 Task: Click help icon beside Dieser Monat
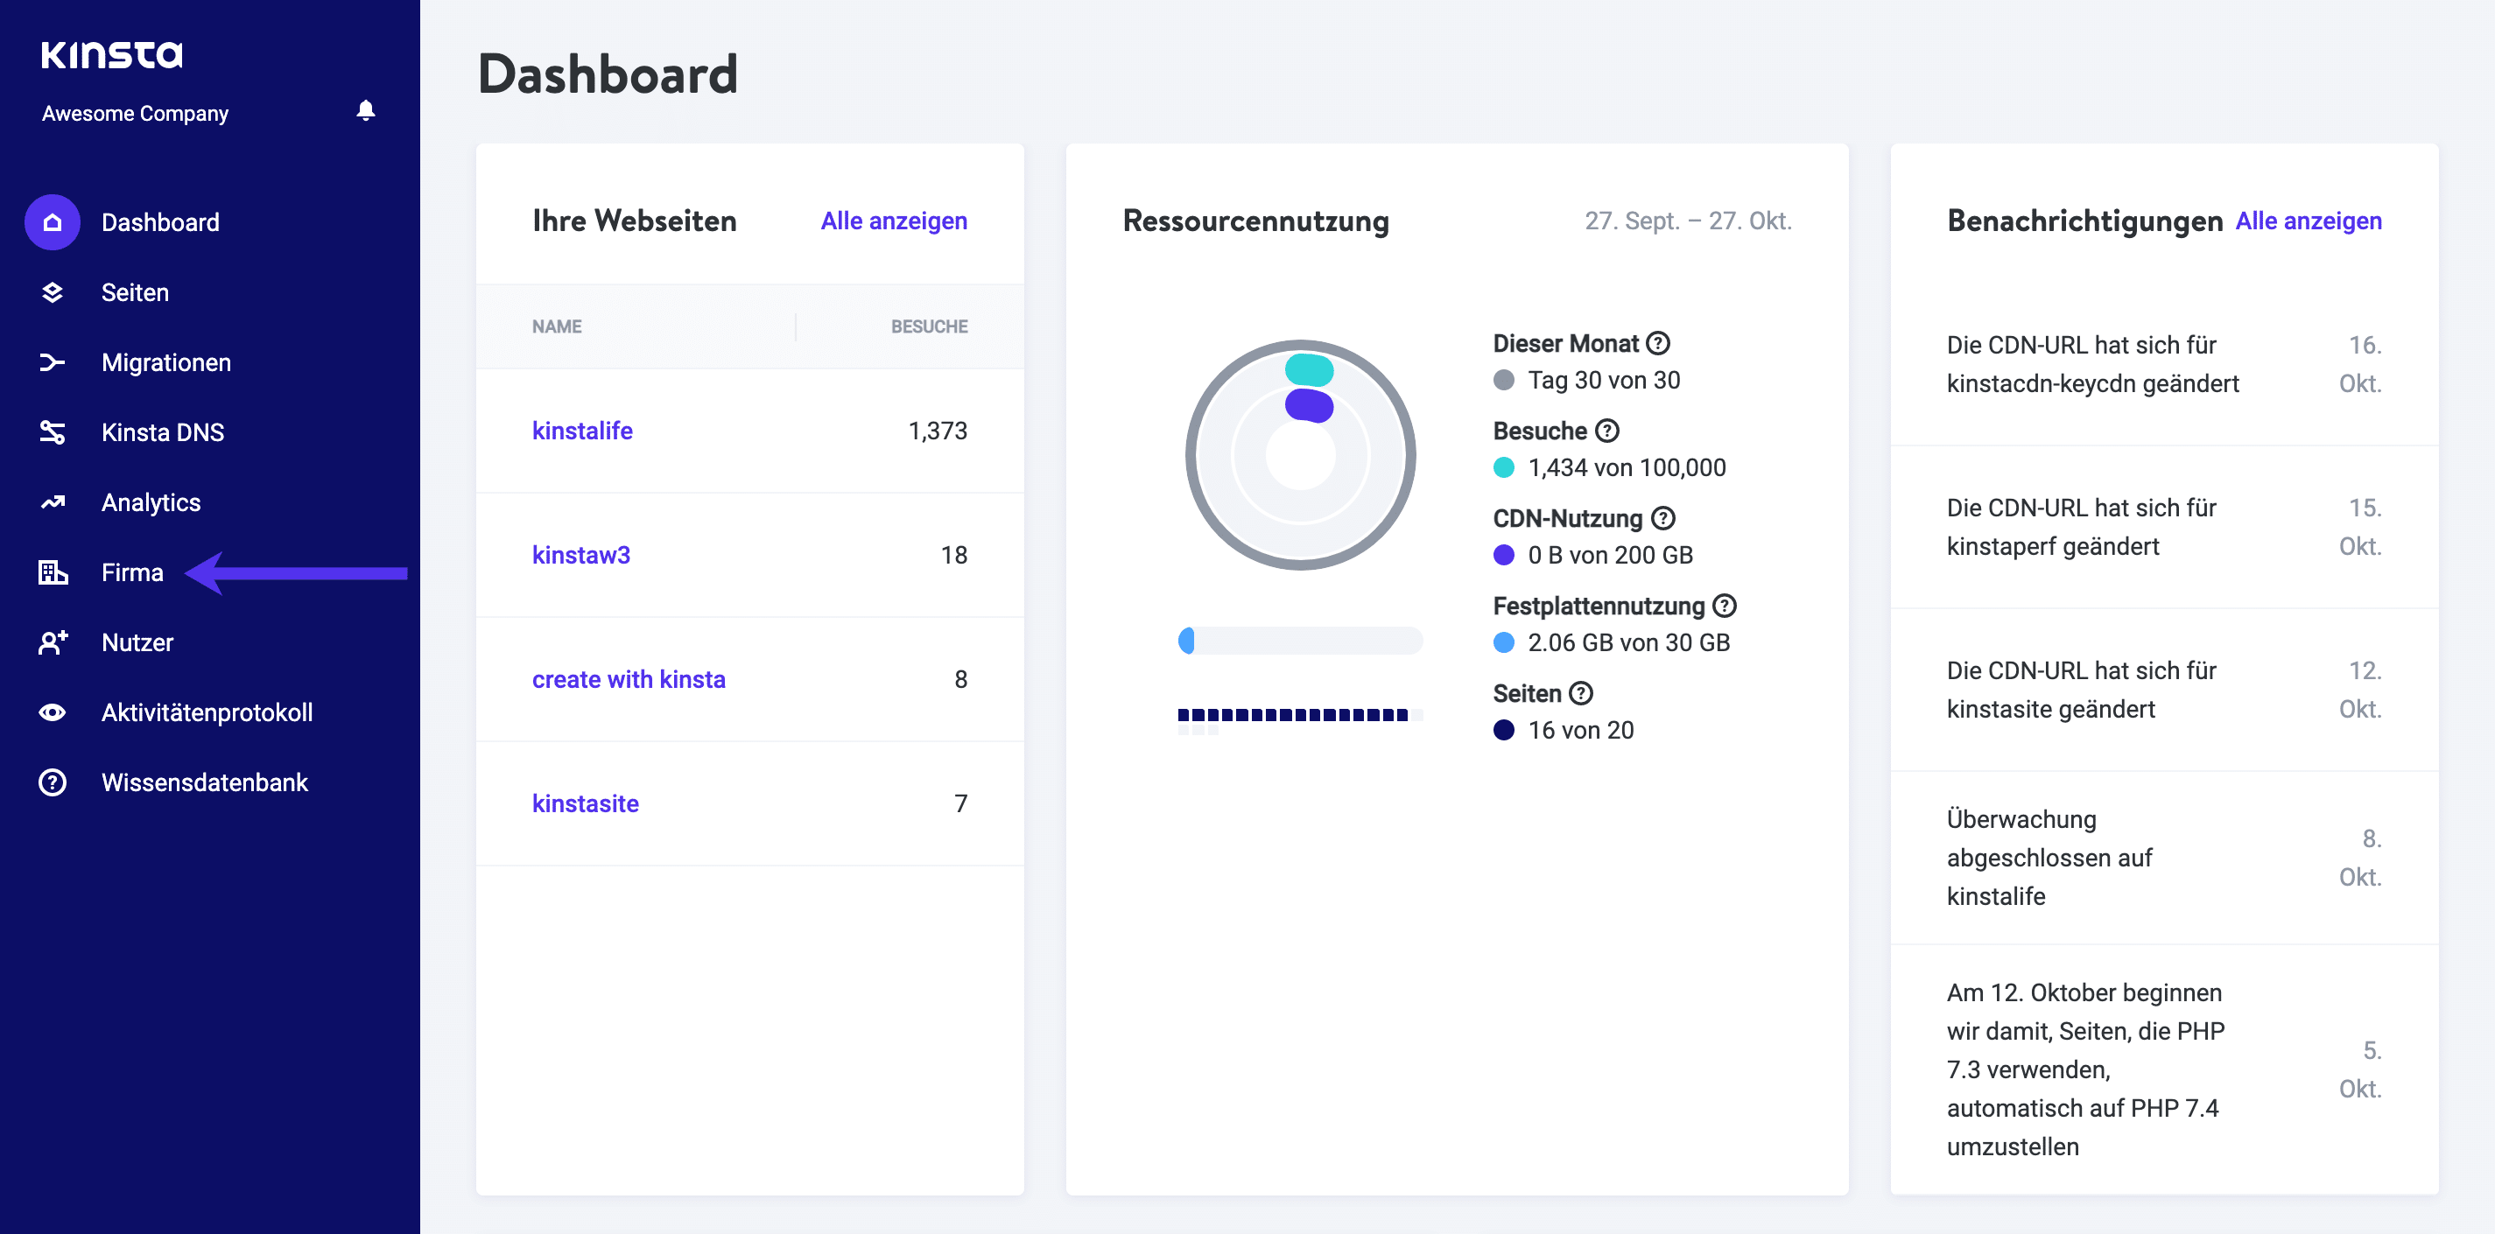coord(1658,343)
